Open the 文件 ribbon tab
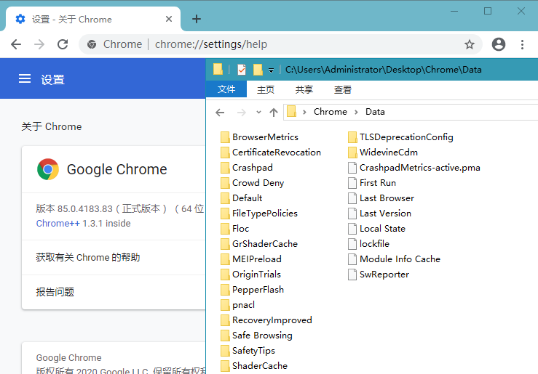The width and height of the screenshot is (538, 374). [x=226, y=89]
